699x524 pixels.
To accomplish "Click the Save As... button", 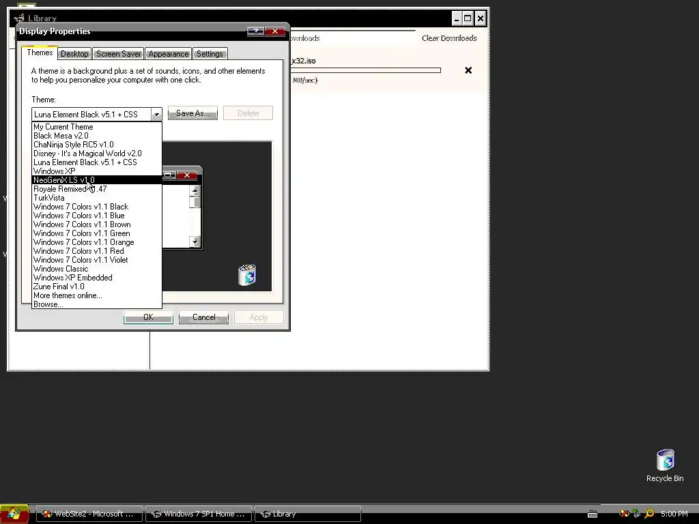I will pos(192,113).
